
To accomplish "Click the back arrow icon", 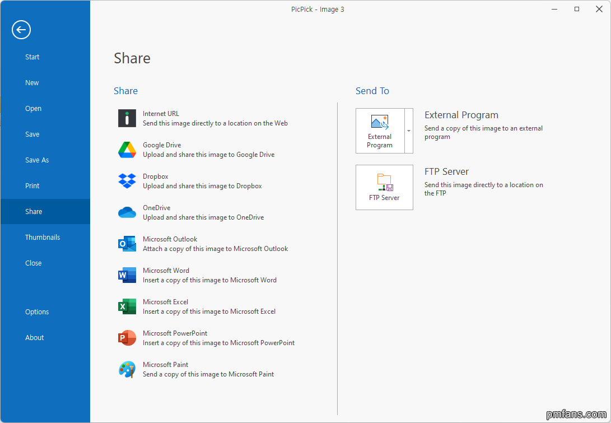I will (21, 30).
